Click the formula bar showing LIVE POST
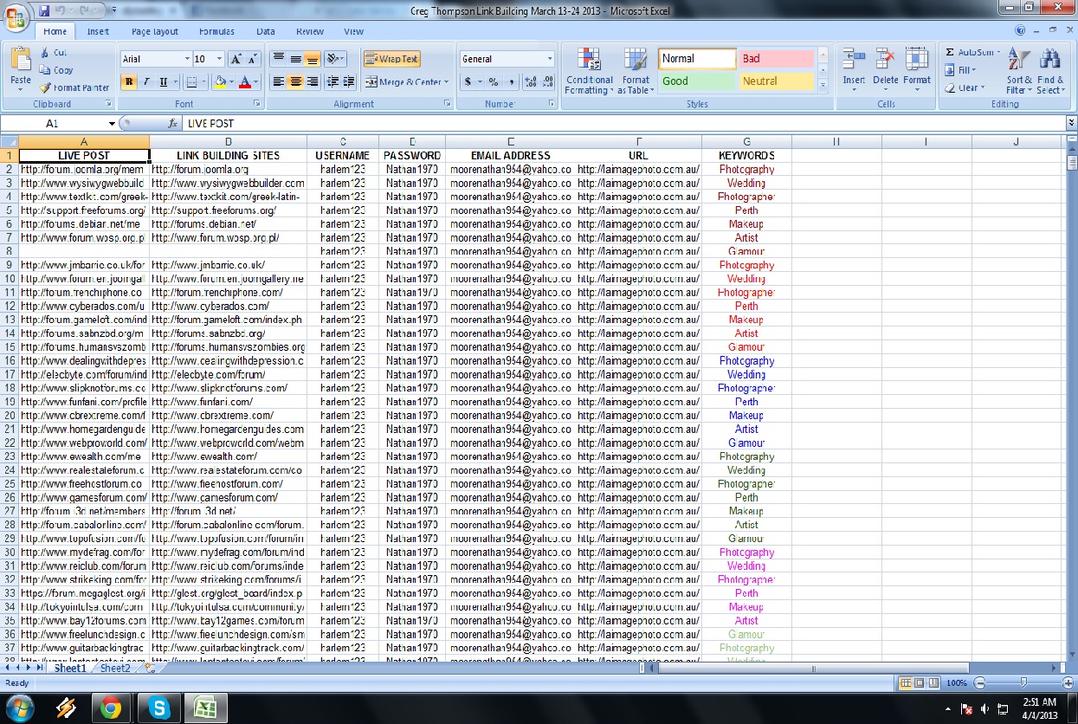The image size is (1078, 724). tap(623, 124)
